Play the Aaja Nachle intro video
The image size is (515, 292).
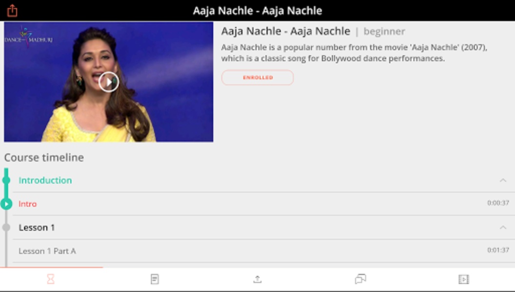(x=109, y=82)
